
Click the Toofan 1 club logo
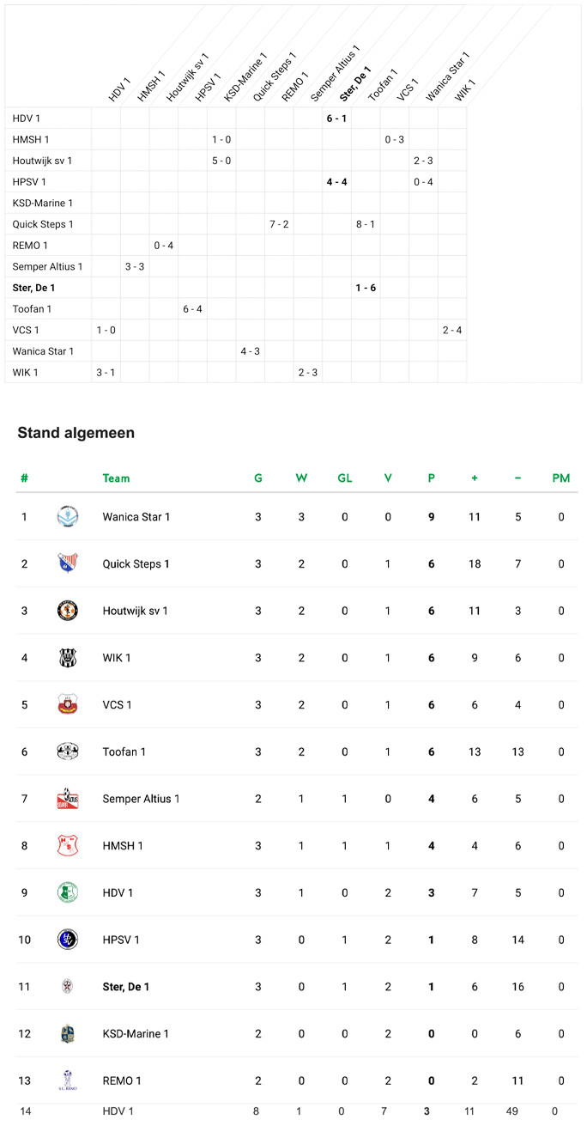[68, 752]
